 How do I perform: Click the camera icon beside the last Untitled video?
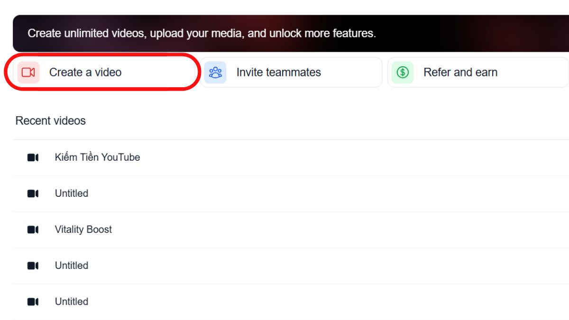click(x=33, y=302)
